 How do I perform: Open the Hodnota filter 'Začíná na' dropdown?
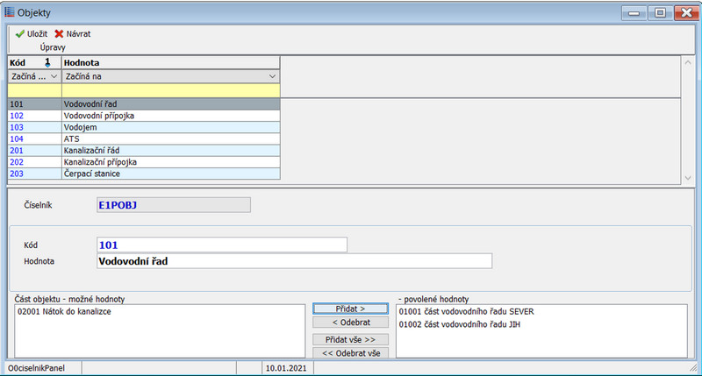[271, 77]
